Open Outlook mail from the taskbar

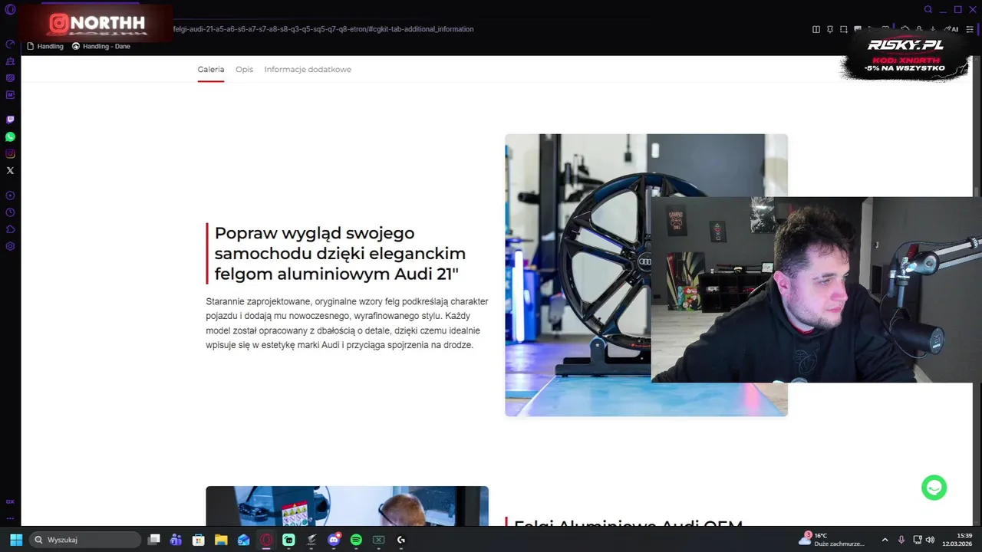click(243, 540)
